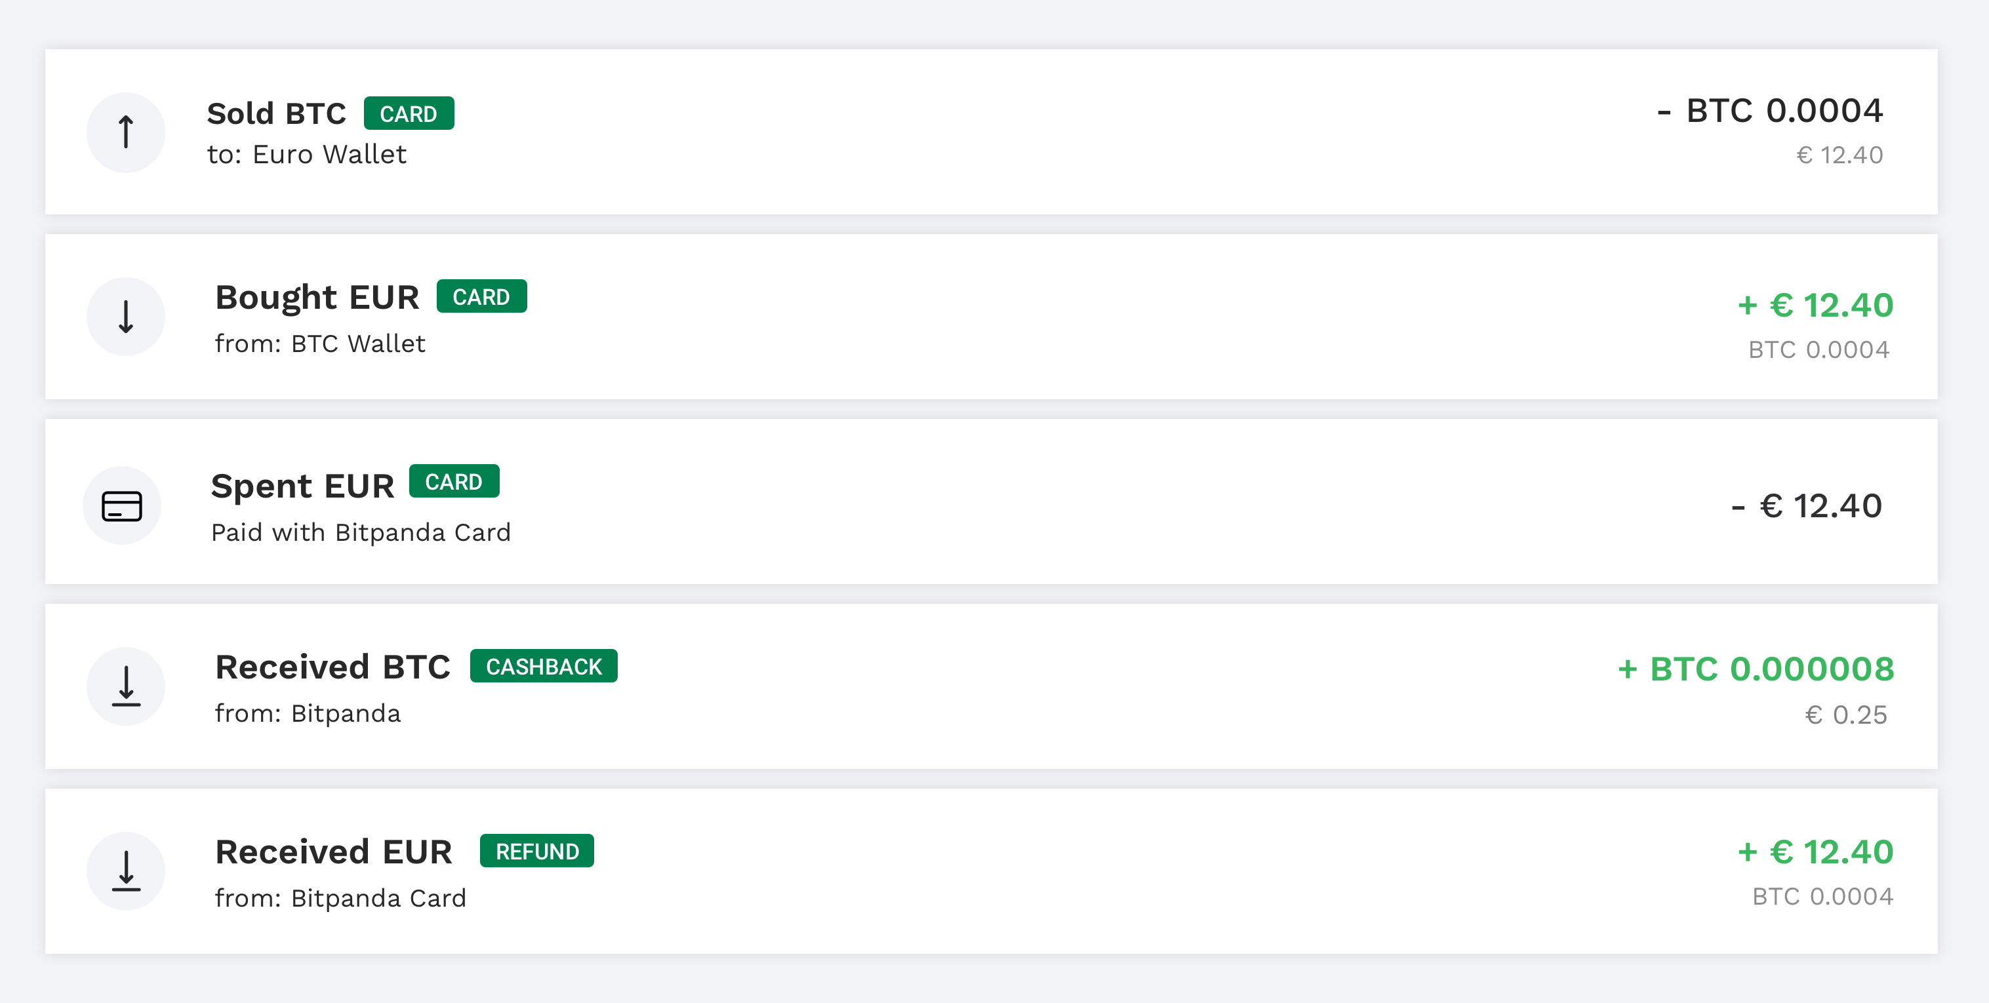
Task: Click the CASHBACK badge on Received BTC
Action: [543, 665]
